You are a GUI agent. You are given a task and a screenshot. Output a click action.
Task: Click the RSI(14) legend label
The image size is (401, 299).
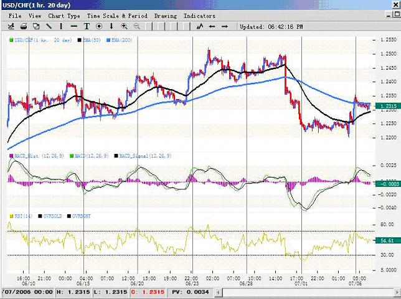tap(24, 216)
